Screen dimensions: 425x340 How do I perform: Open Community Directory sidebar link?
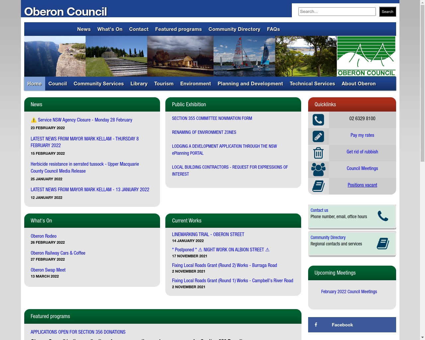pyautogui.click(x=328, y=237)
